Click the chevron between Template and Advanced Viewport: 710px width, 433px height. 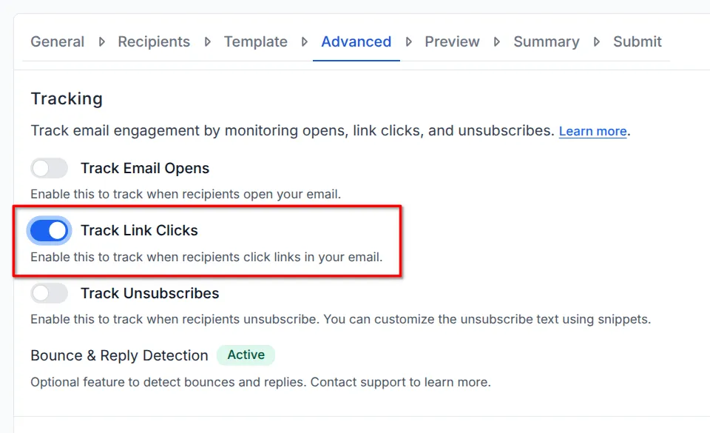click(305, 42)
